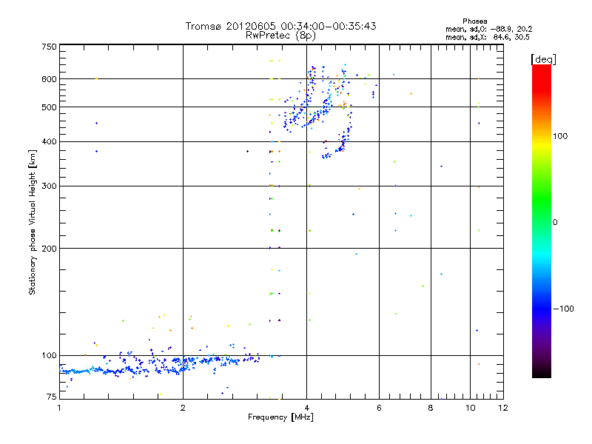Click the green region of the colorbar
Screen dimensions: 592x444
point(542,200)
